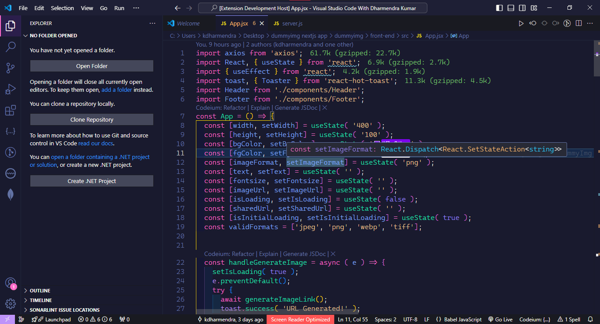Click the 'src' breadcrumb segment
This screenshot has width=600, height=324.
click(405, 36)
